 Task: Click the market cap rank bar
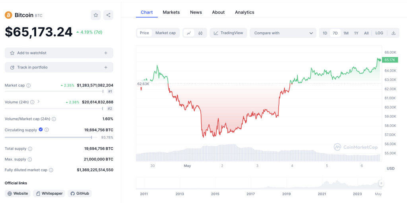pos(54,91)
